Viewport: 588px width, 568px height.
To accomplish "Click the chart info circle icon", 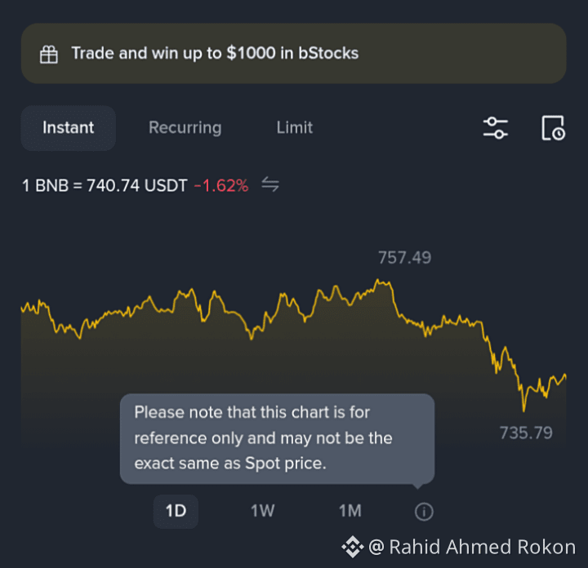I will (424, 512).
